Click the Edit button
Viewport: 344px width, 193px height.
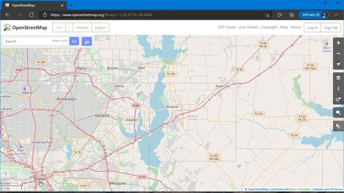tap(59, 27)
